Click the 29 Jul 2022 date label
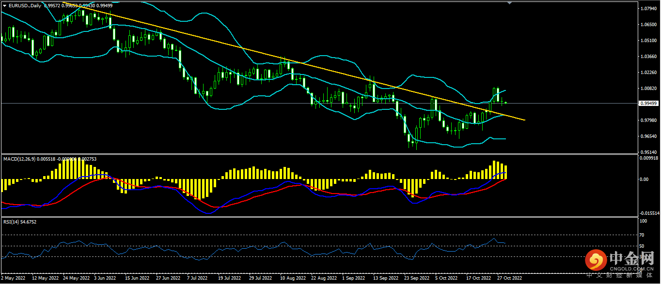661x284 pixels. (261, 279)
